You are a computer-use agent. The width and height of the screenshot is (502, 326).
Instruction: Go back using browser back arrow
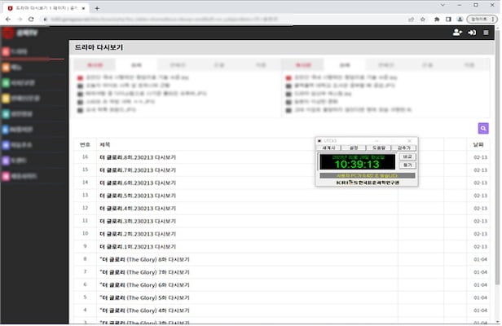pos(7,19)
